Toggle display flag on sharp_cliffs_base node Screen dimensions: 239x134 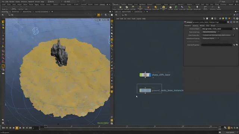tap(150, 75)
